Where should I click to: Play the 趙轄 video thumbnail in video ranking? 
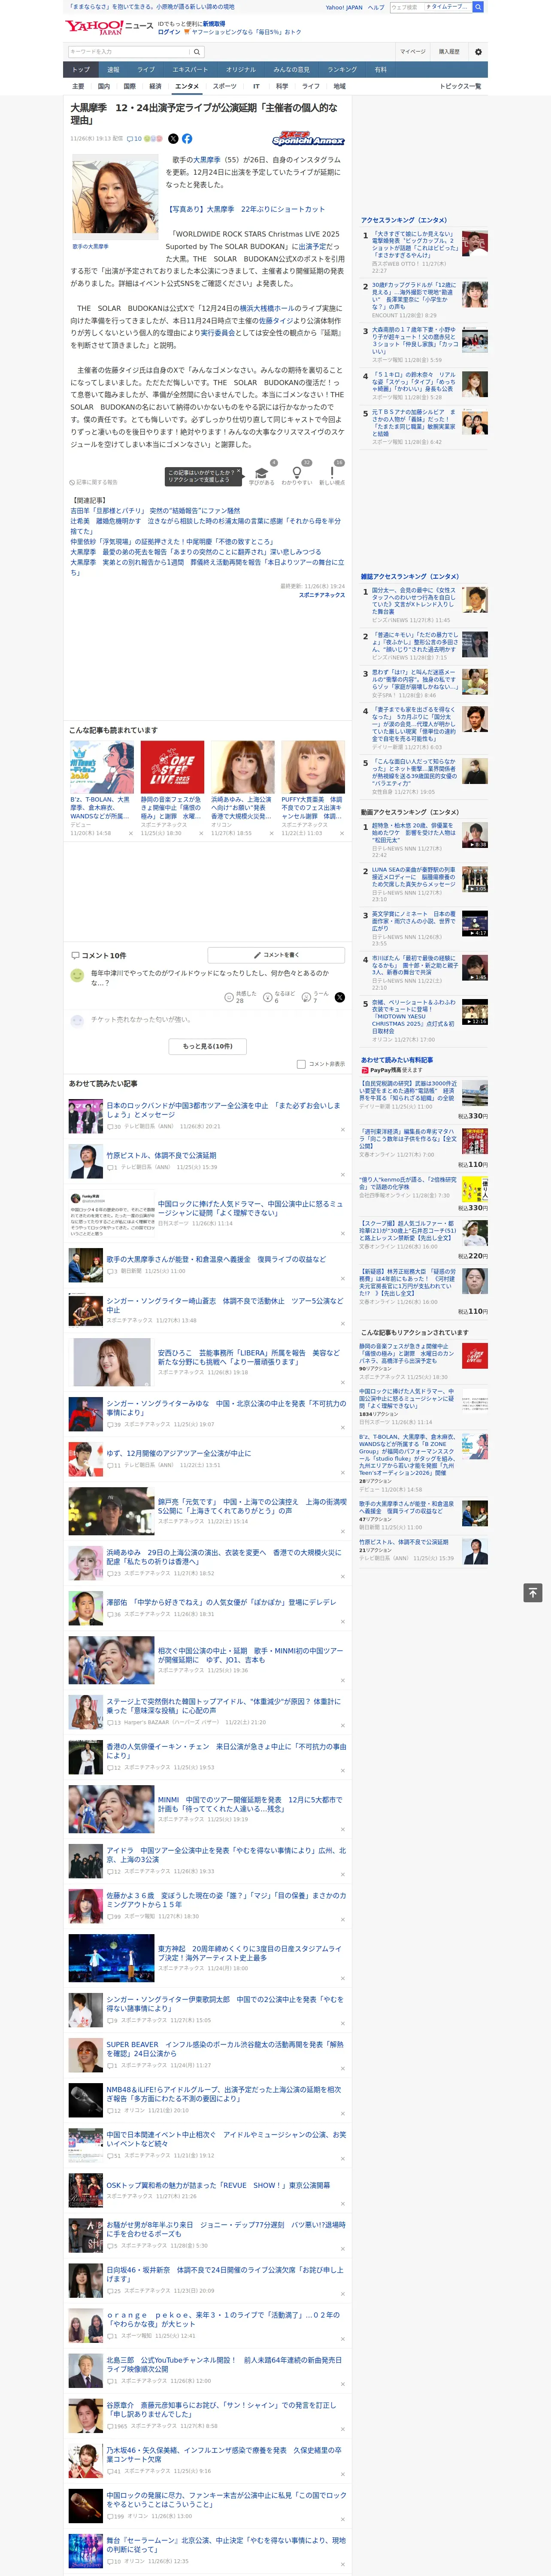475,835
